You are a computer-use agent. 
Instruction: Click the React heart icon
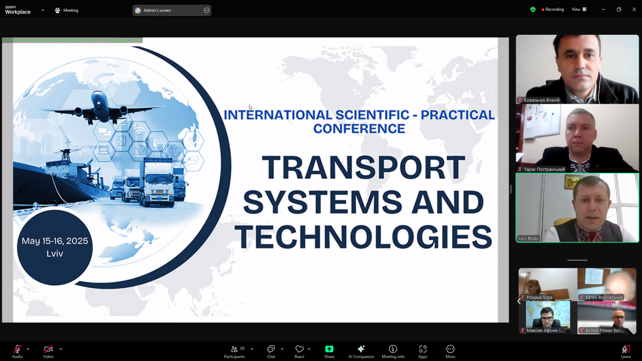click(x=299, y=351)
